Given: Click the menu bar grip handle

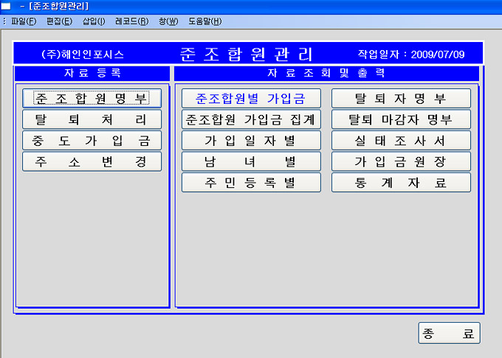Looking at the screenshot, I should click(4, 21).
